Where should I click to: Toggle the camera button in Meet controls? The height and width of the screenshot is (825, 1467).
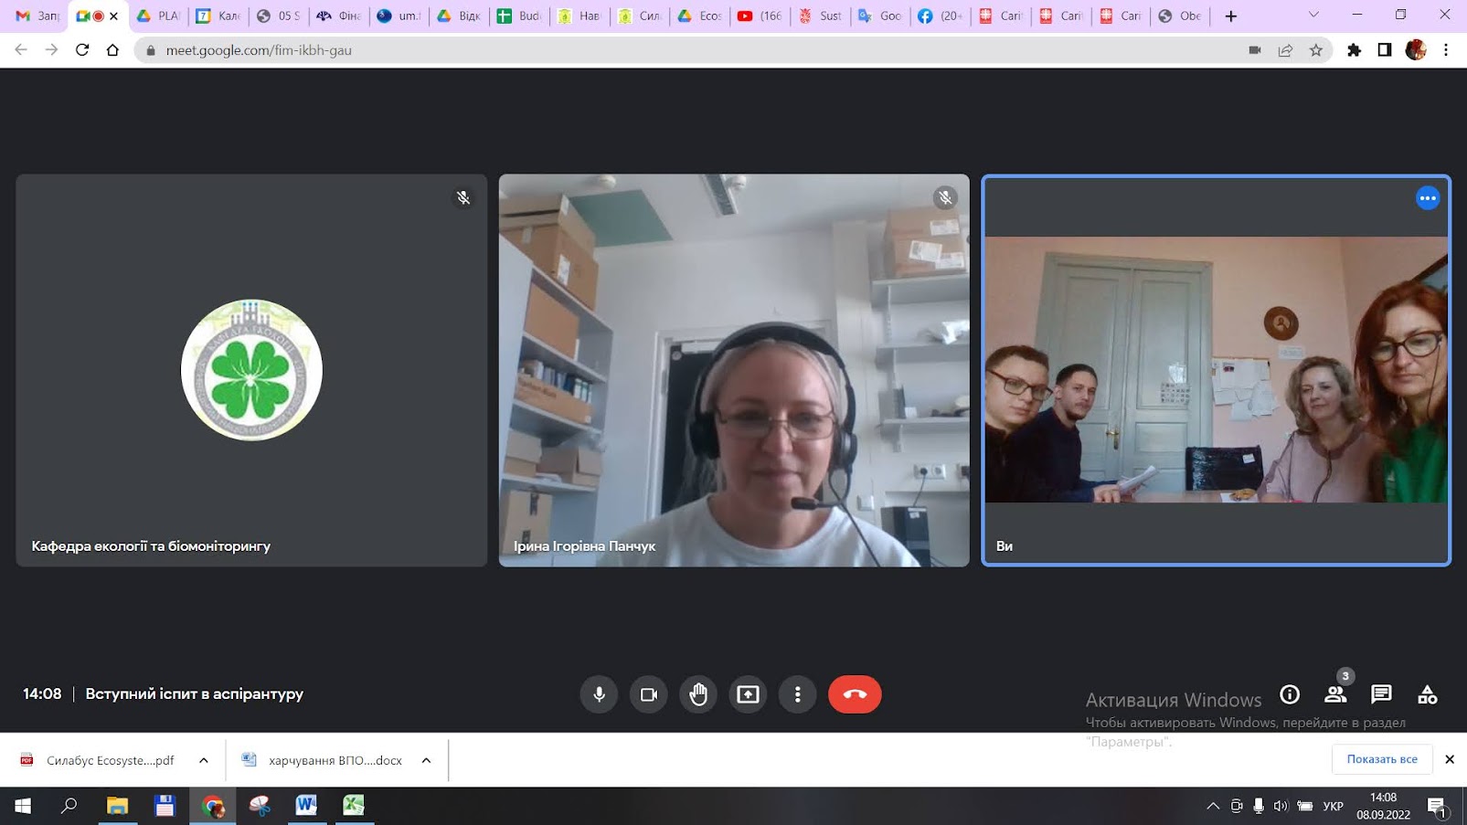649,694
